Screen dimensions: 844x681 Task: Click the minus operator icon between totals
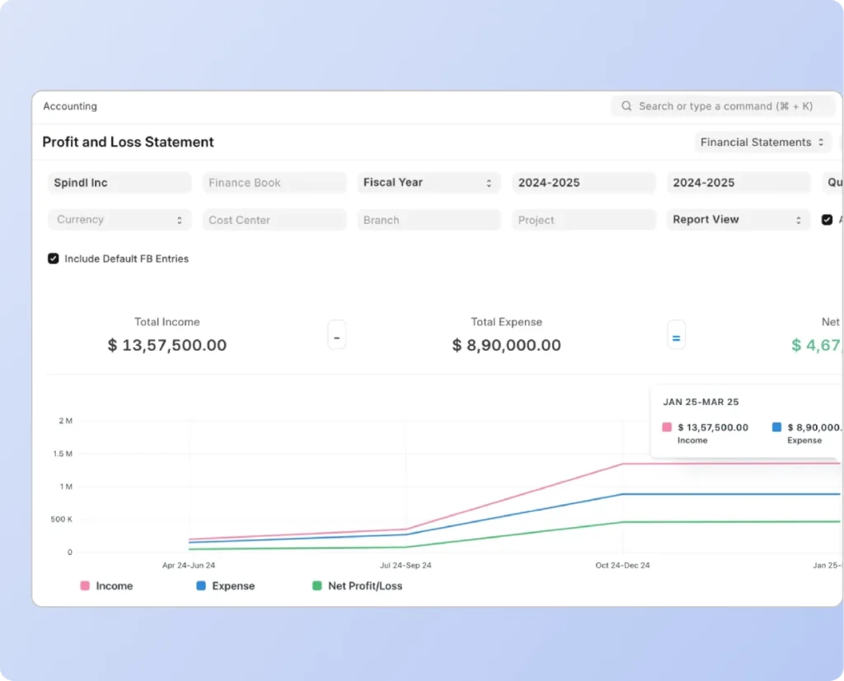[337, 338]
